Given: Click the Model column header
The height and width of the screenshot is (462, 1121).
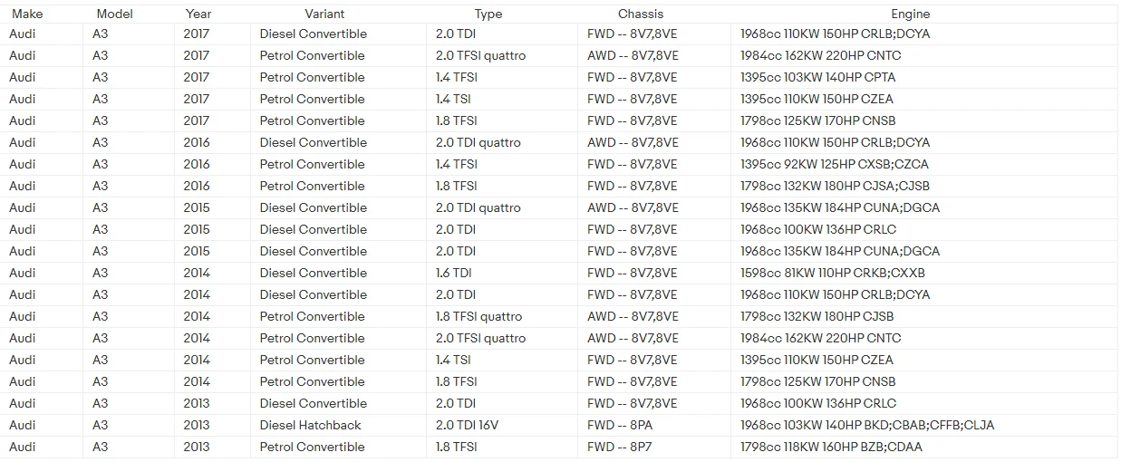Looking at the screenshot, I should pos(114,14).
